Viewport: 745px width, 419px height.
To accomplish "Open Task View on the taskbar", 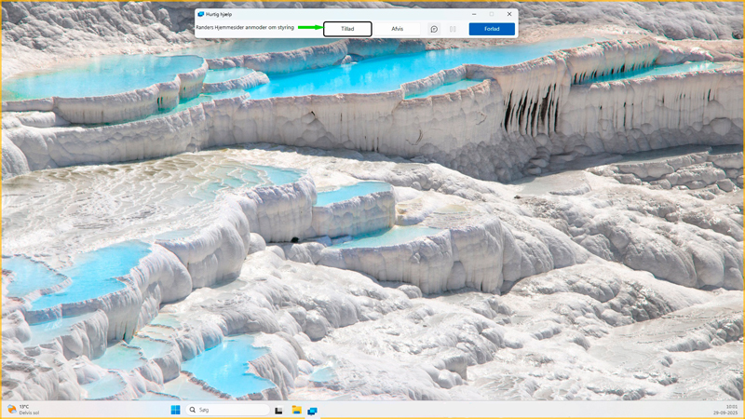I will tap(278, 410).
